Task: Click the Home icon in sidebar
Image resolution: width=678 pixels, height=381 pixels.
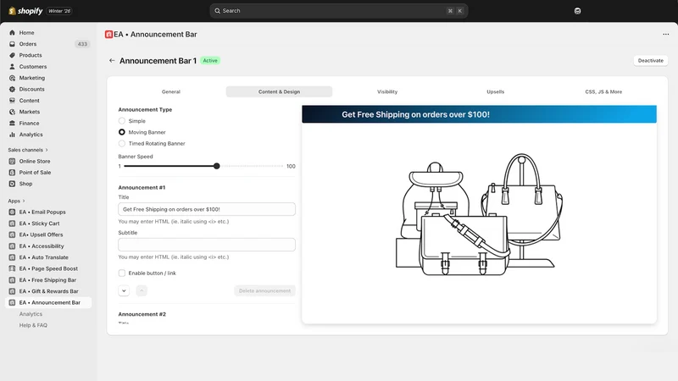Action: [12, 32]
